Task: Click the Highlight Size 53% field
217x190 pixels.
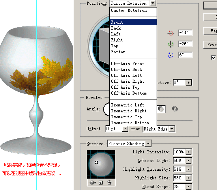Action: 180,178
